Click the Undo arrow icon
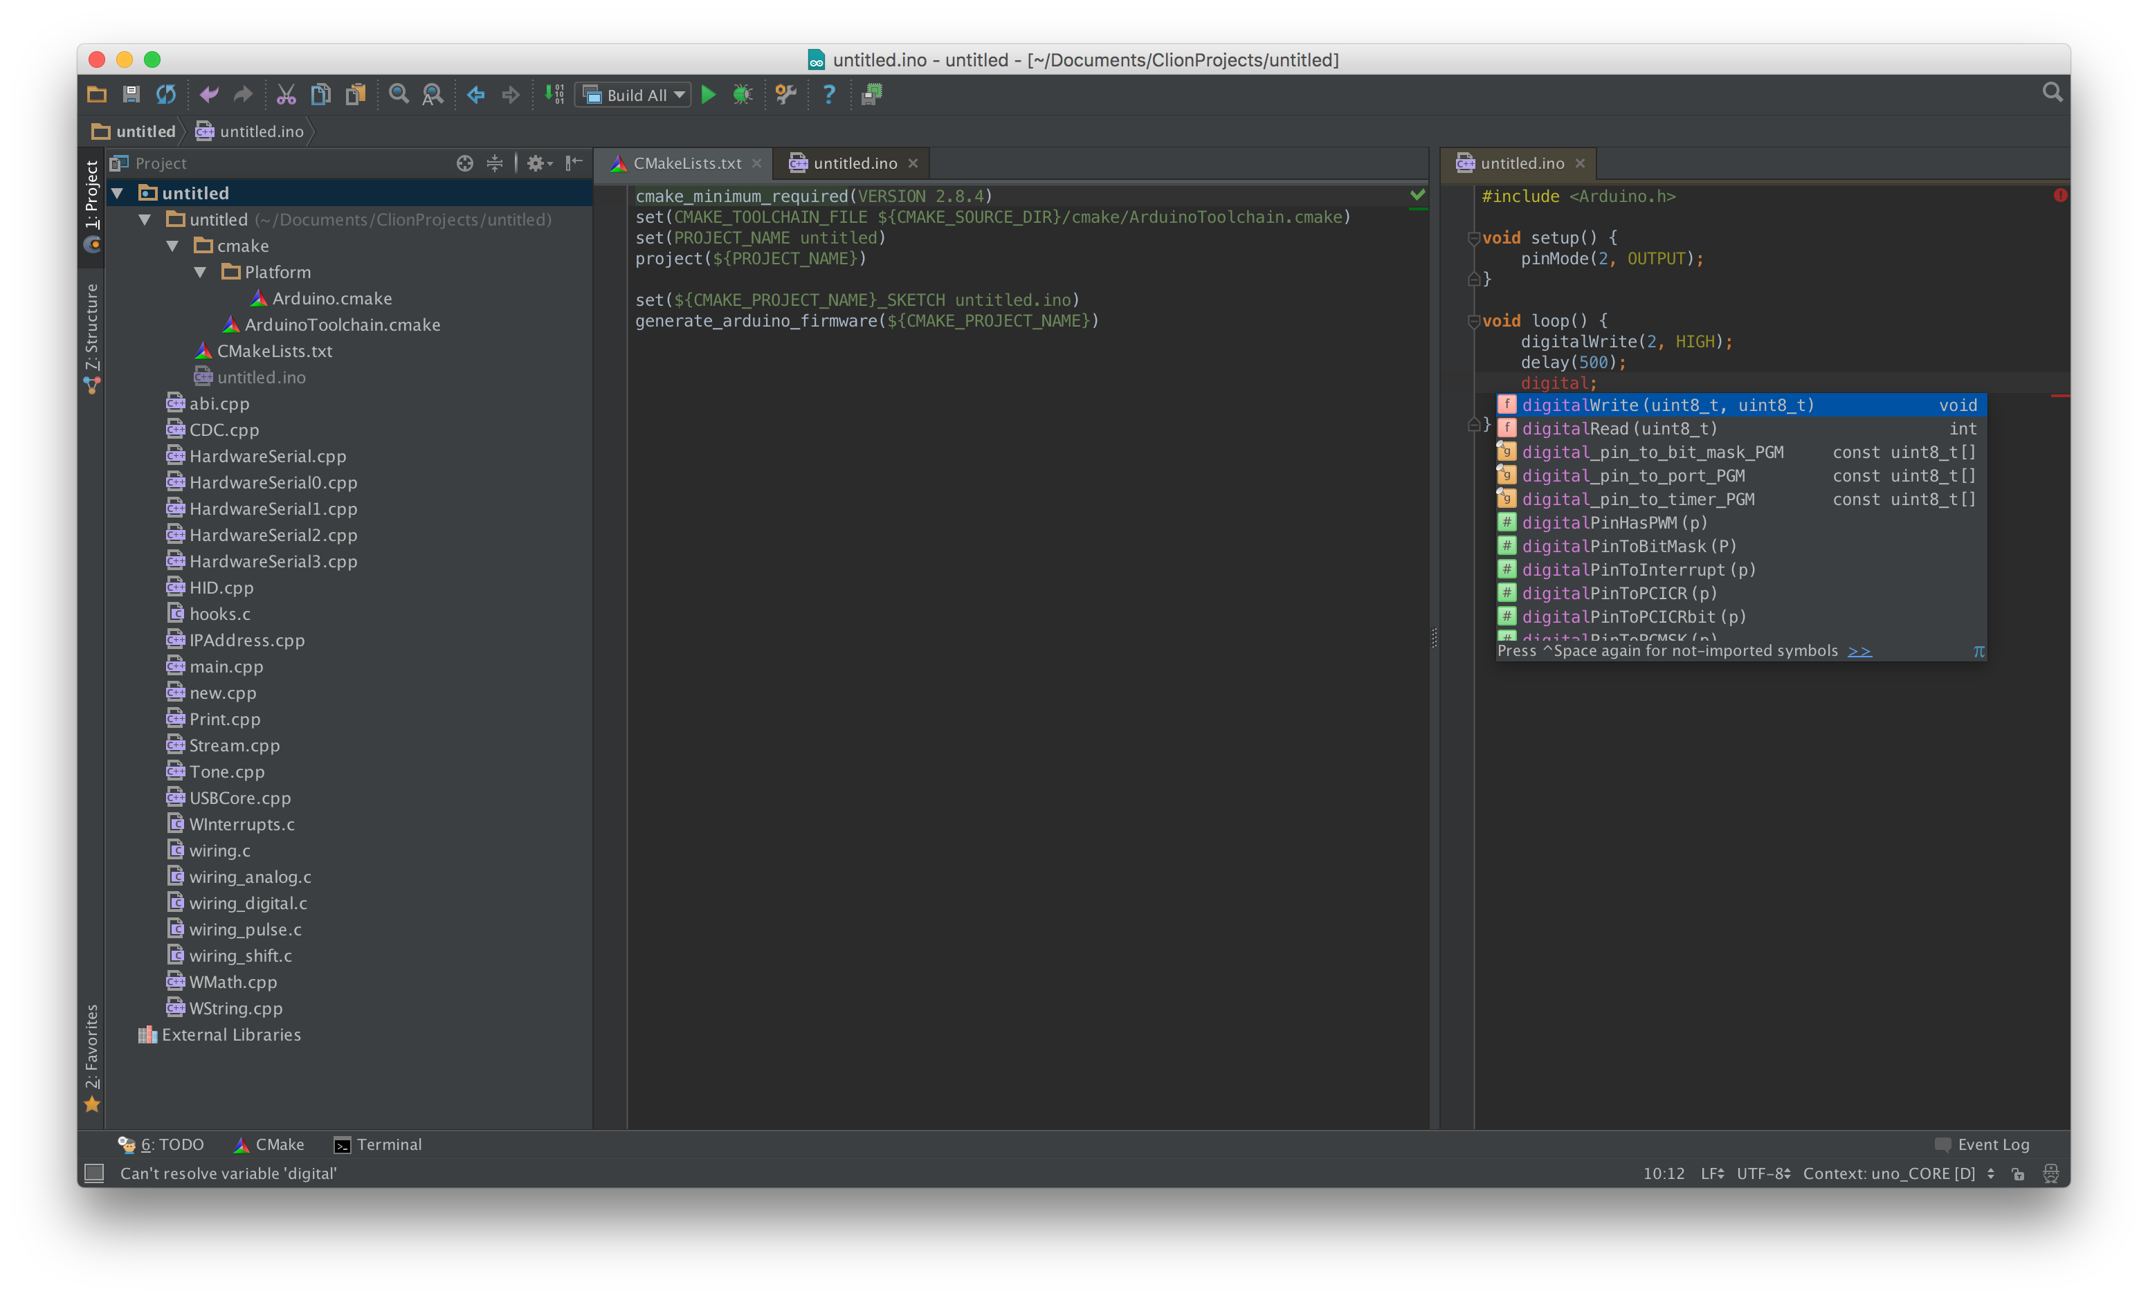The height and width of the screenshot is (1298, 2148). click(x=209, y=94)
